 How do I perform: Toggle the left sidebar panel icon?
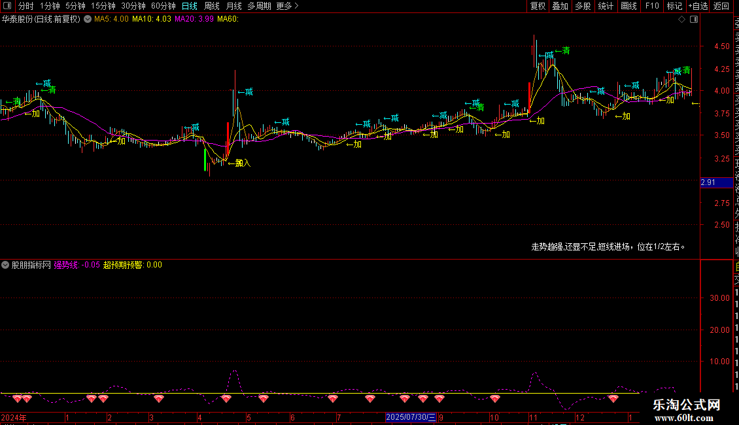[7, 6]
